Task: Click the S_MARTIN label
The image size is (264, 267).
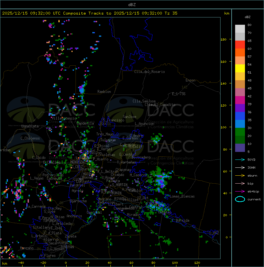Action: click(120, 185)
